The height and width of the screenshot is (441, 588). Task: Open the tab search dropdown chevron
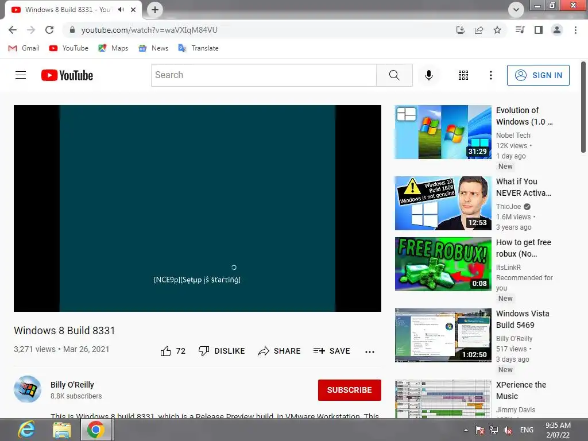click(x=516, y=10)
